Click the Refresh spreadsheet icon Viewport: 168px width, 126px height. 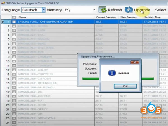pos(102,9)
